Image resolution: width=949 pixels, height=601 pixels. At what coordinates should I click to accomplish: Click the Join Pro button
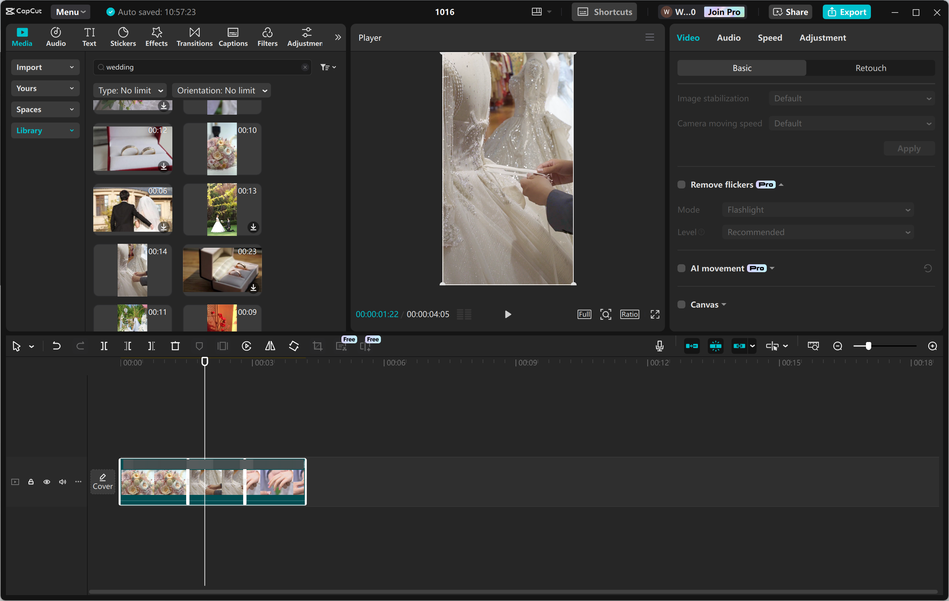coord(724,12)
